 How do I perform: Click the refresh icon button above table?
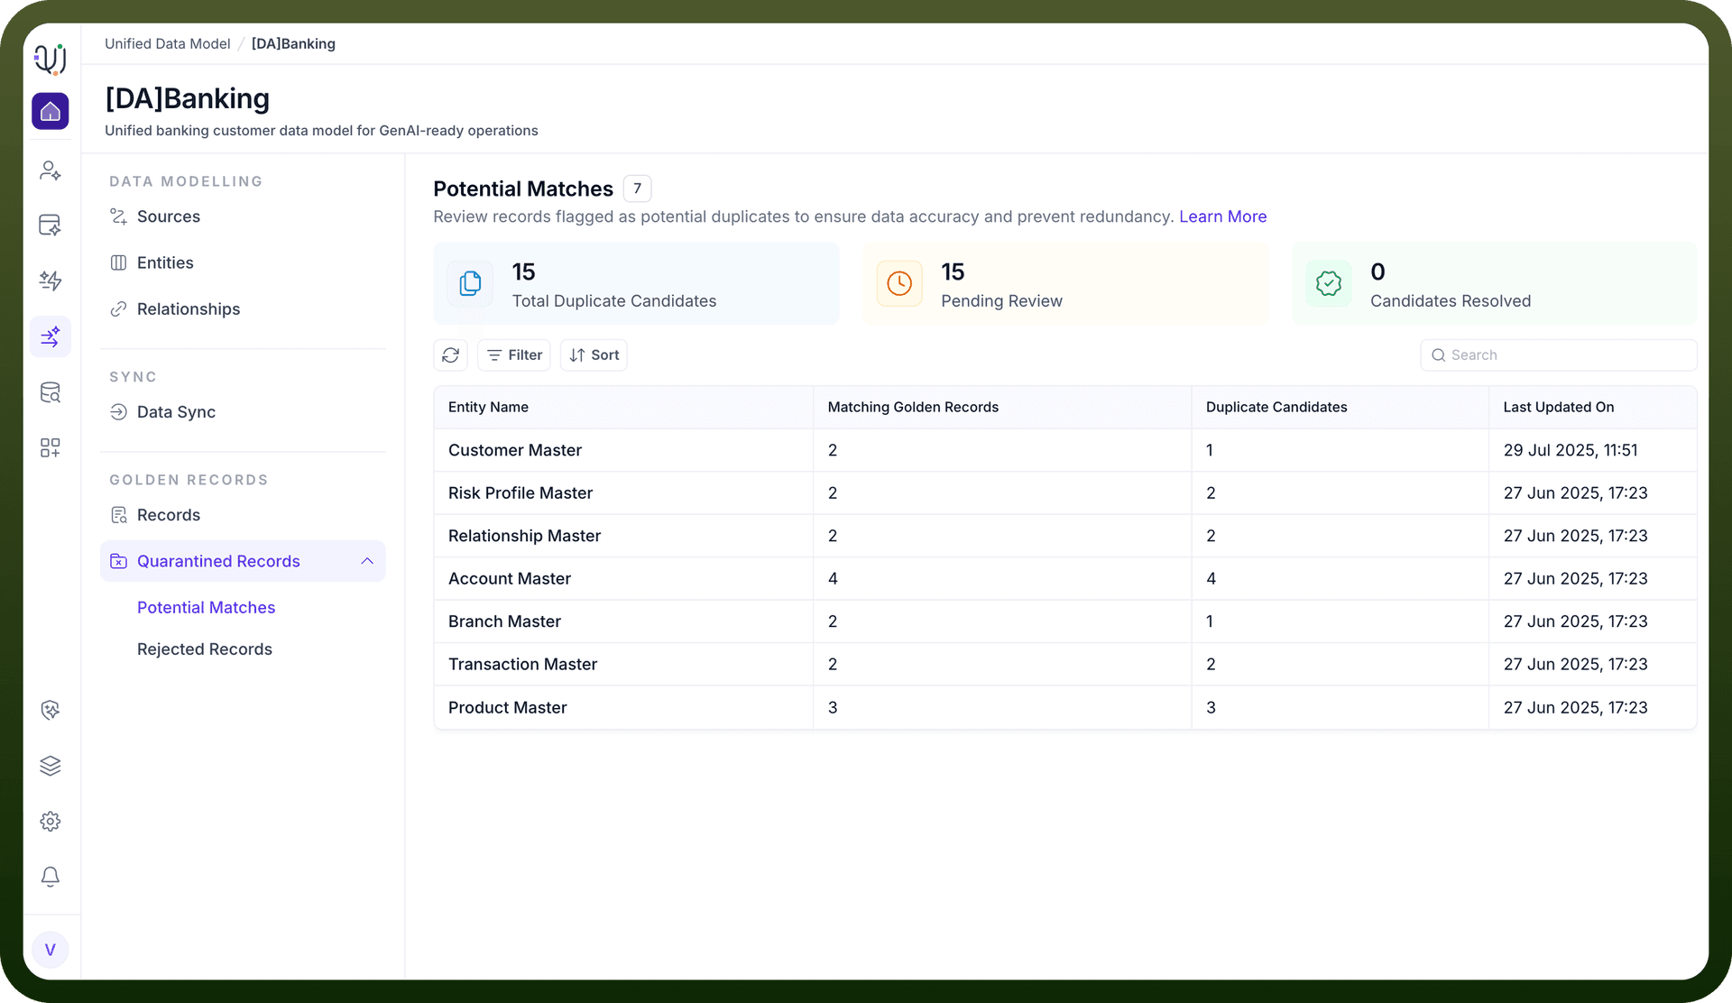tap(451, 355)
